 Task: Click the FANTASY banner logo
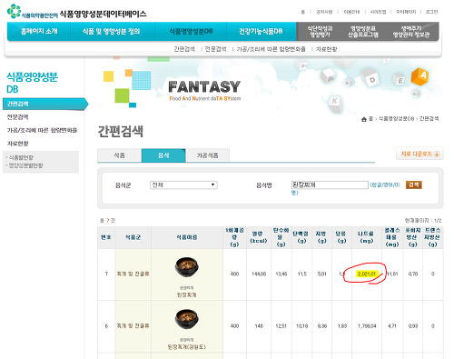204,90
